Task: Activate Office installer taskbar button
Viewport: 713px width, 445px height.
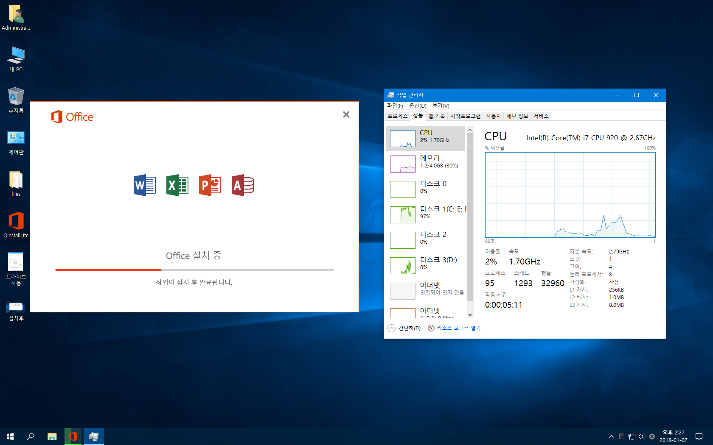Action: pos(73,436)
